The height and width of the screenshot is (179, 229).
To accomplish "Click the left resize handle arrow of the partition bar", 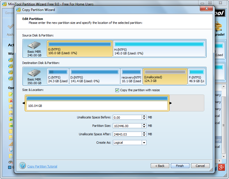I will tap(24, 103).
